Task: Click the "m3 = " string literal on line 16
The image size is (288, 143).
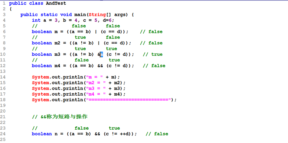Action: coord(96,89)
